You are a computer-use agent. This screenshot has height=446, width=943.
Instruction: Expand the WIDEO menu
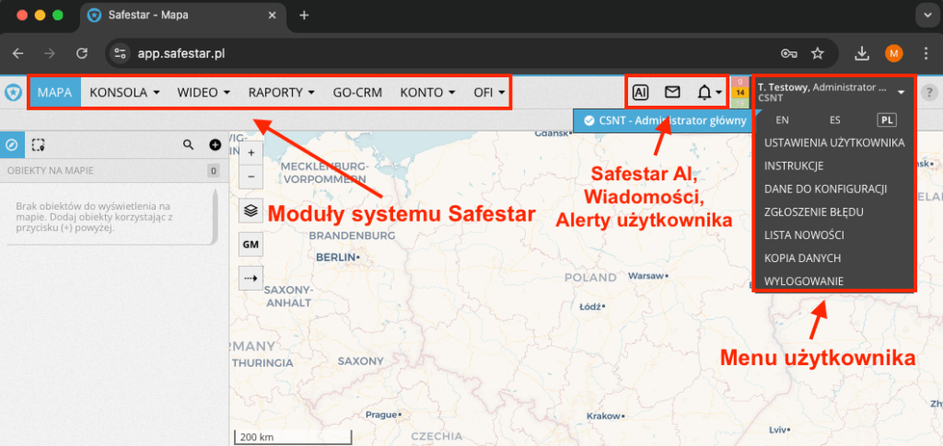click(204, 93)
